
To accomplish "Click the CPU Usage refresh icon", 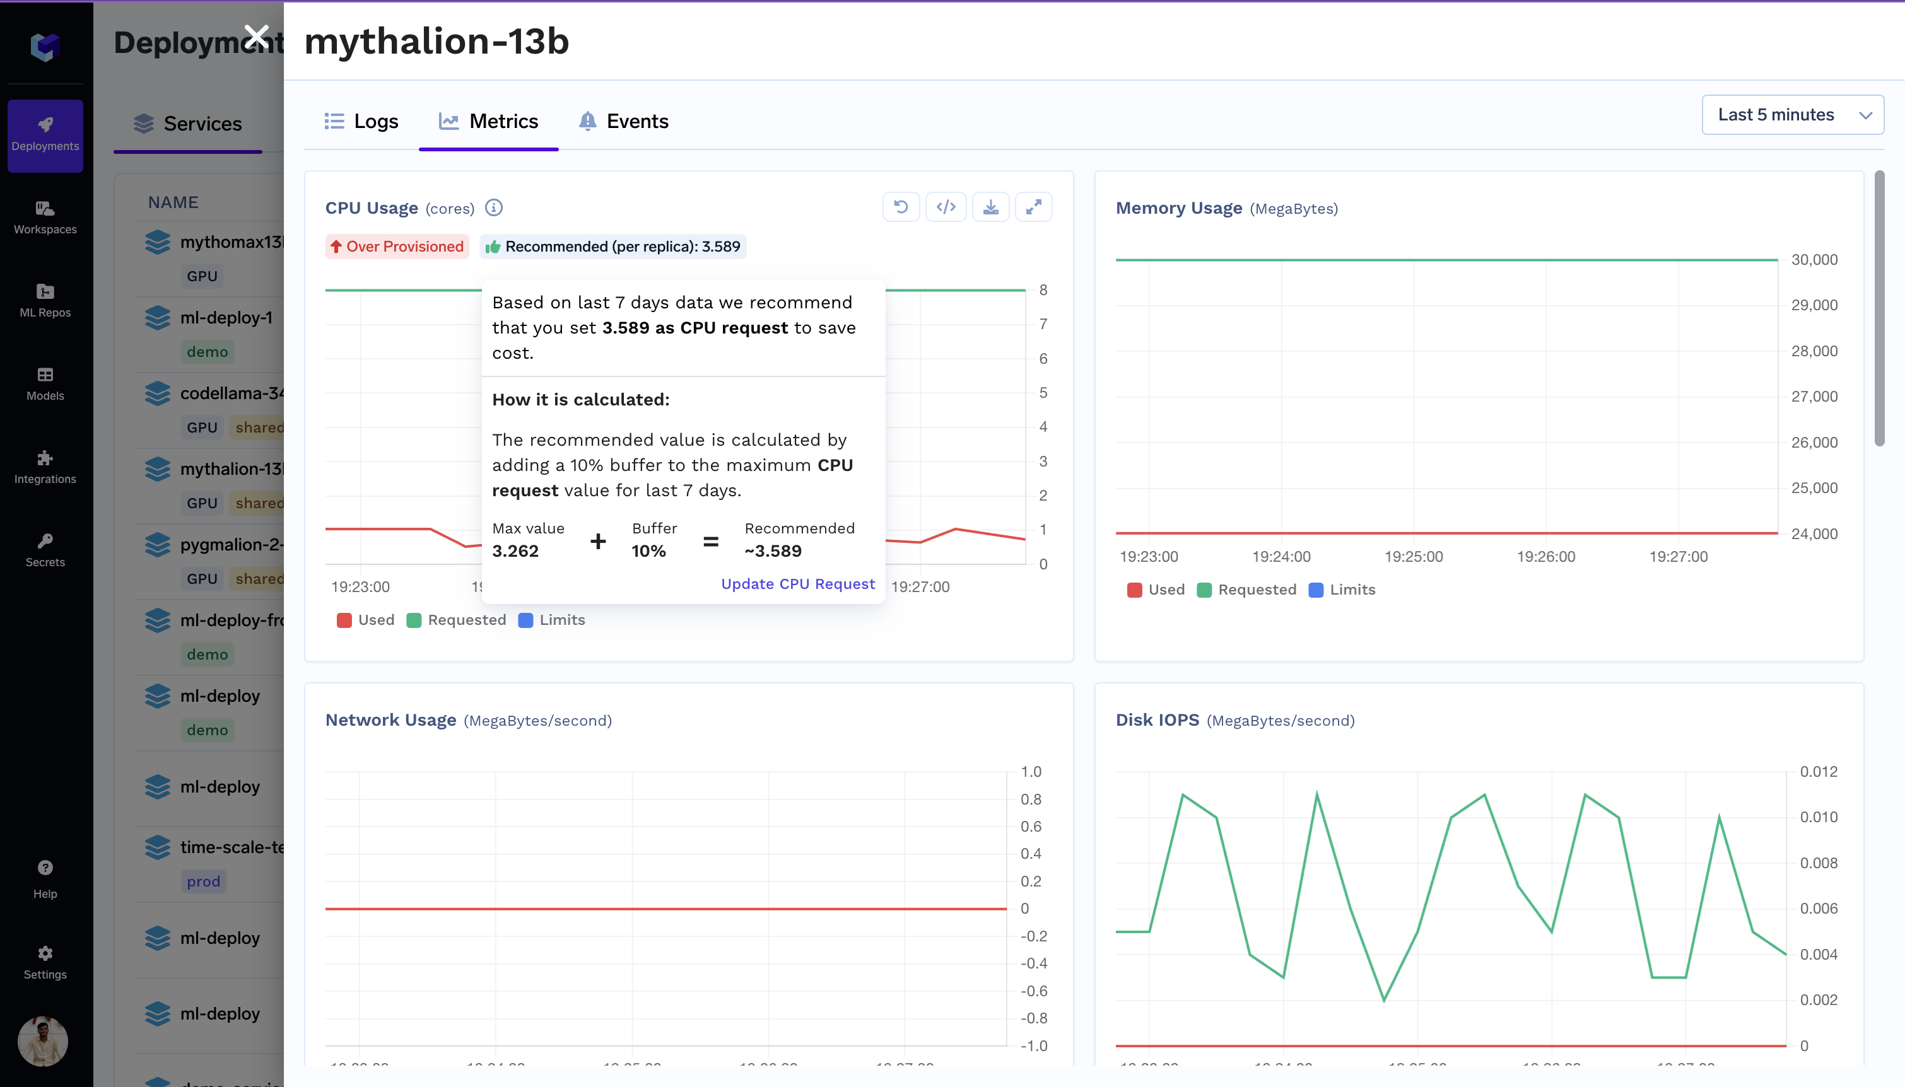I will pyautogui.click(x=901, y=207).
